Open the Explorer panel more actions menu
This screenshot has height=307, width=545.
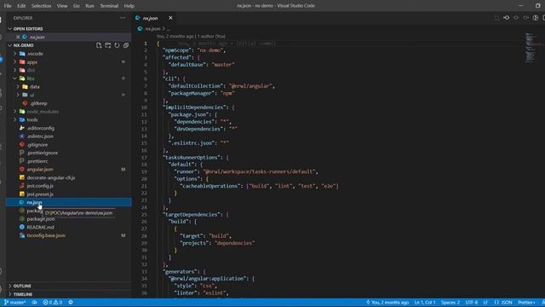pos(123,18)
